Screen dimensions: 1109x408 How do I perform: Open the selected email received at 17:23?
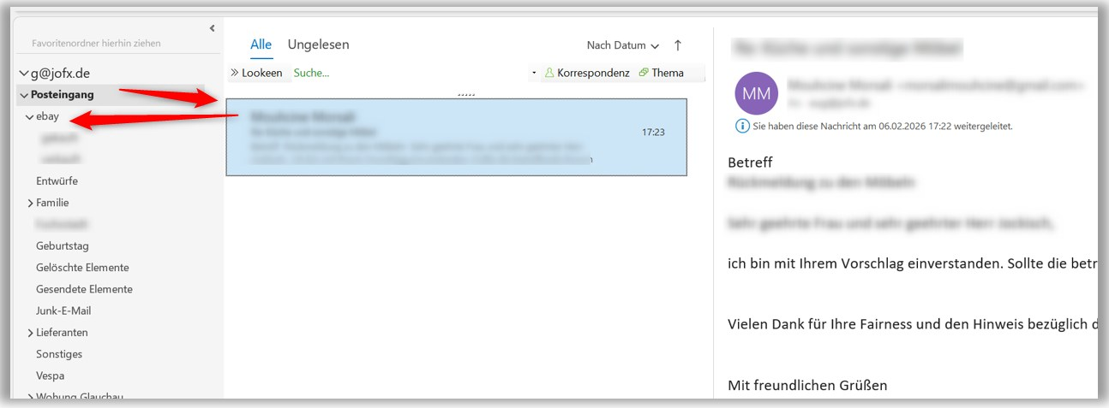tap(456, 137)
